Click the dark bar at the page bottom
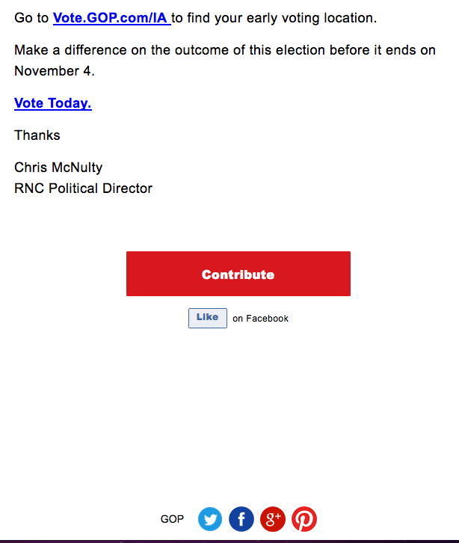This screenshot has width=459, height=543. pyautogui.click(x=229, y=542)
